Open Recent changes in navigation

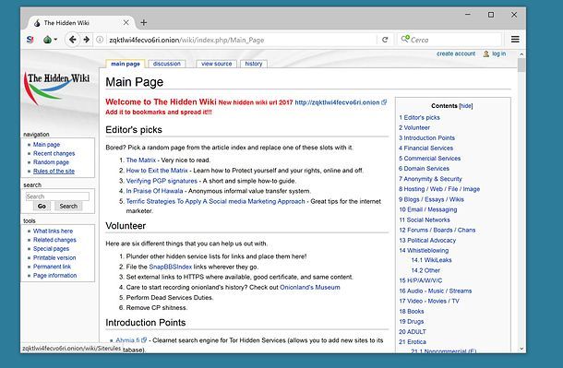[54, 153]
